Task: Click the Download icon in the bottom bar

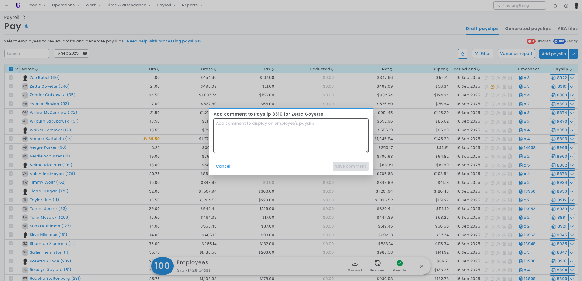Action: pyautogui.click(x=355, y=263)
